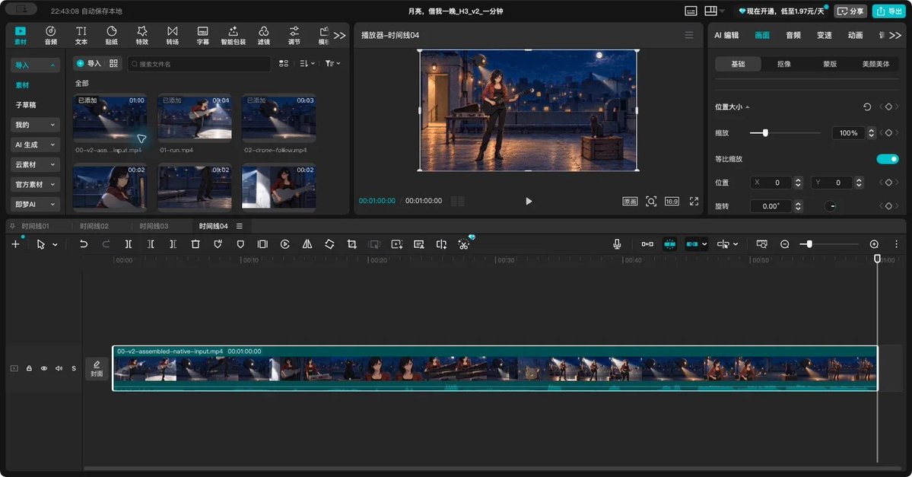The height and width of the screenshot is (477, 912).
Task: Open the 滤镜 filters panel
Action: coord(263,35)
